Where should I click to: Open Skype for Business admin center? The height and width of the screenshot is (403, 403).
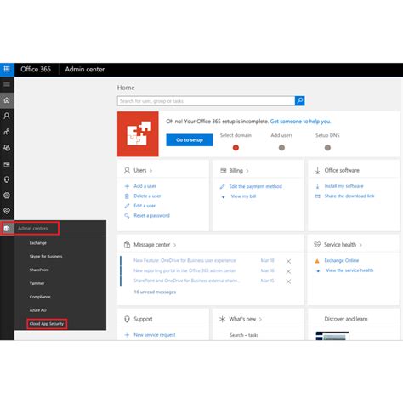pos(46,257)
